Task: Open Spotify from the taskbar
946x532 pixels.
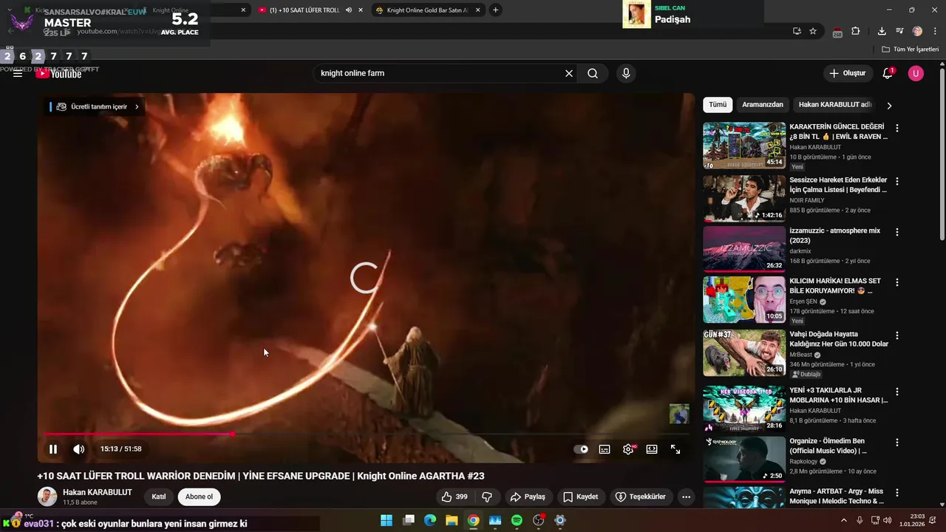Action: pyautogui.click(x=517, y=520)
